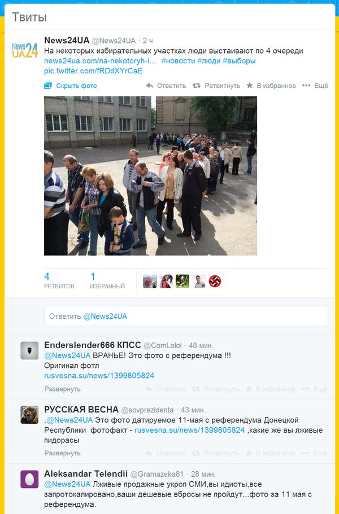
Task: Reply to the News24UA tweet
Action: tap(166, 86)
